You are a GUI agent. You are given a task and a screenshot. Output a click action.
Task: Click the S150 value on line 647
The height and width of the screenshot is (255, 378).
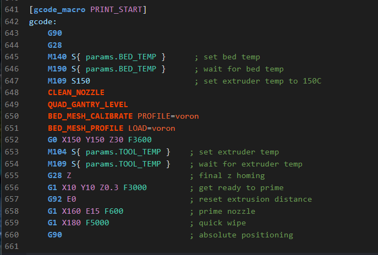[x=81, y=81]
